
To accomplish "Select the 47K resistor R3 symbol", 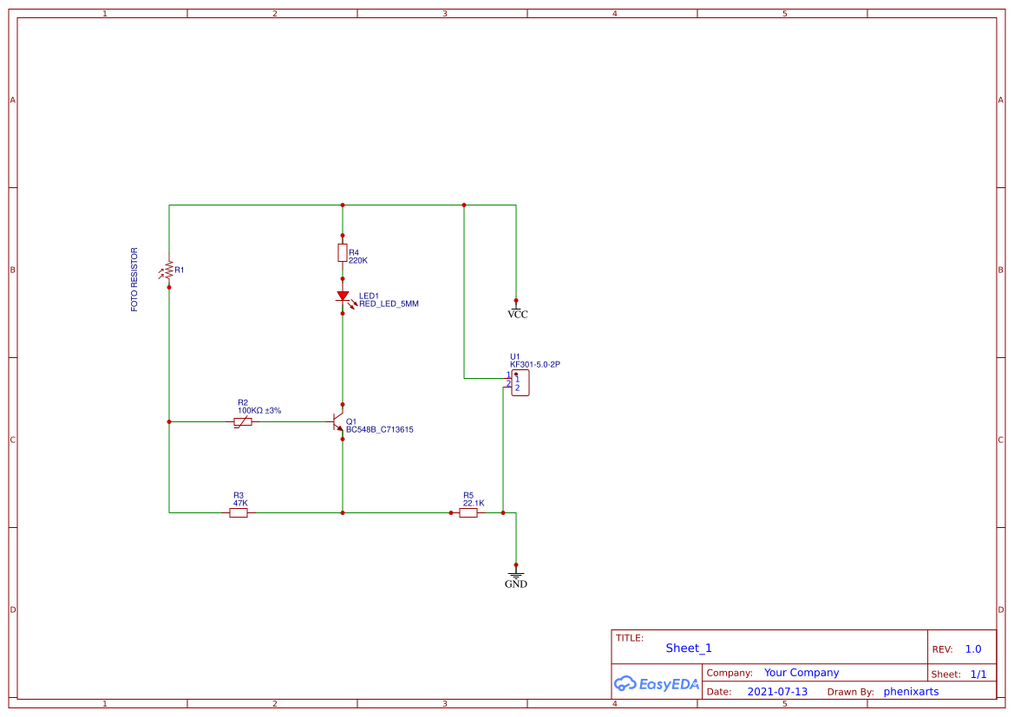I will [239, 512].
